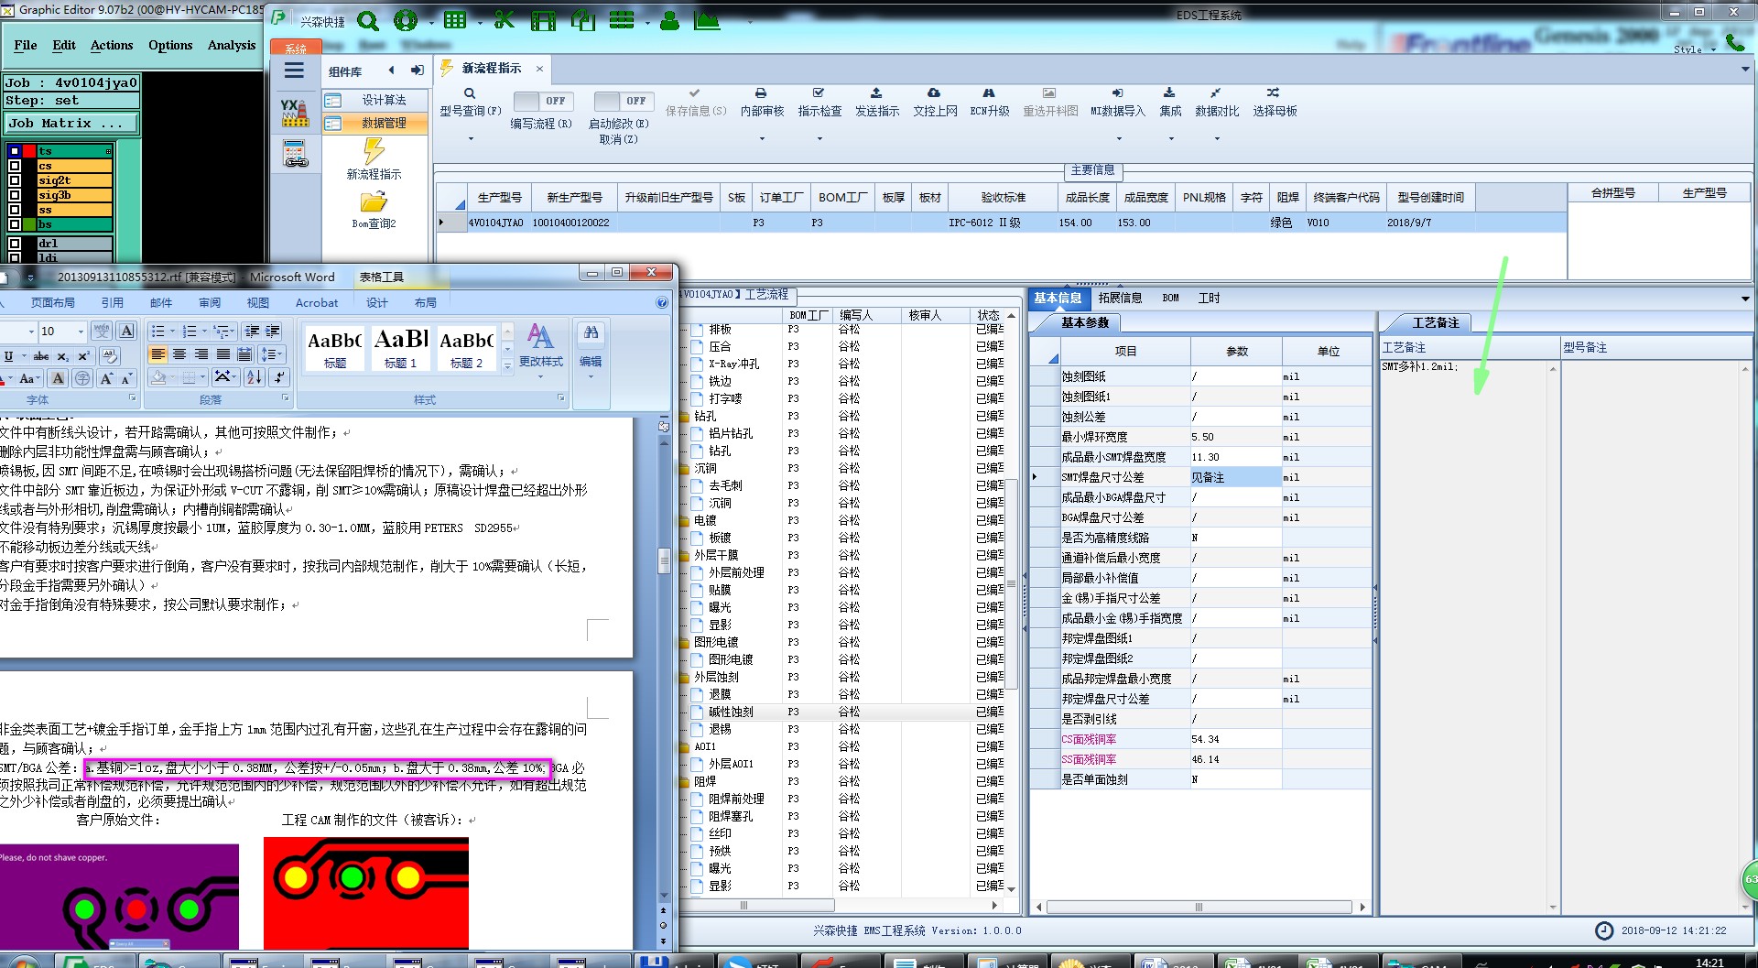Click ECN升级 toolbar item
The image size is (1758, 968).
point(990,103)
